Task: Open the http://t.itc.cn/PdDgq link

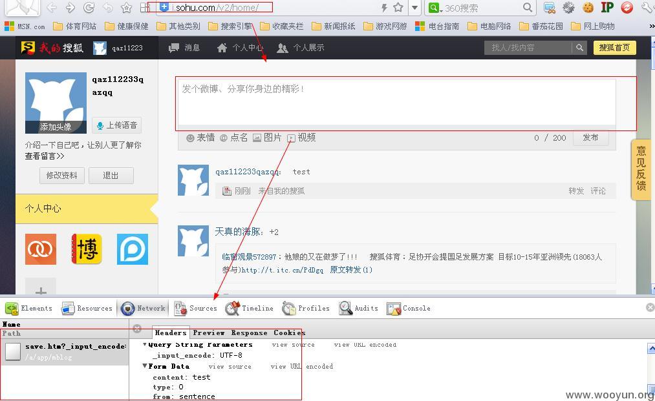Action: 283,270
